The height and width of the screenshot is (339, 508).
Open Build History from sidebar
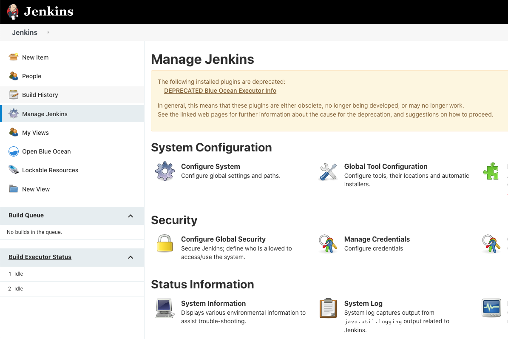tap(40, 95)
